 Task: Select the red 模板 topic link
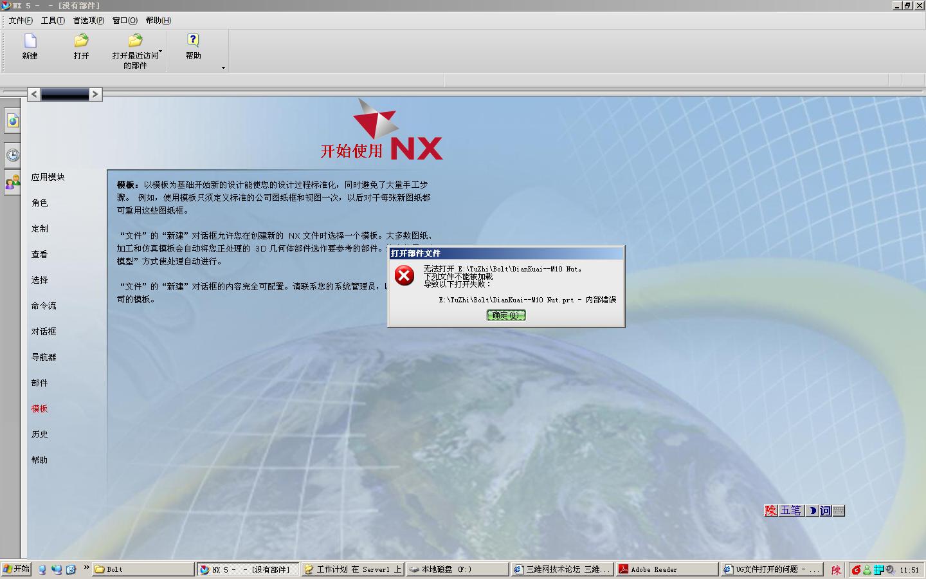(40, 409)
